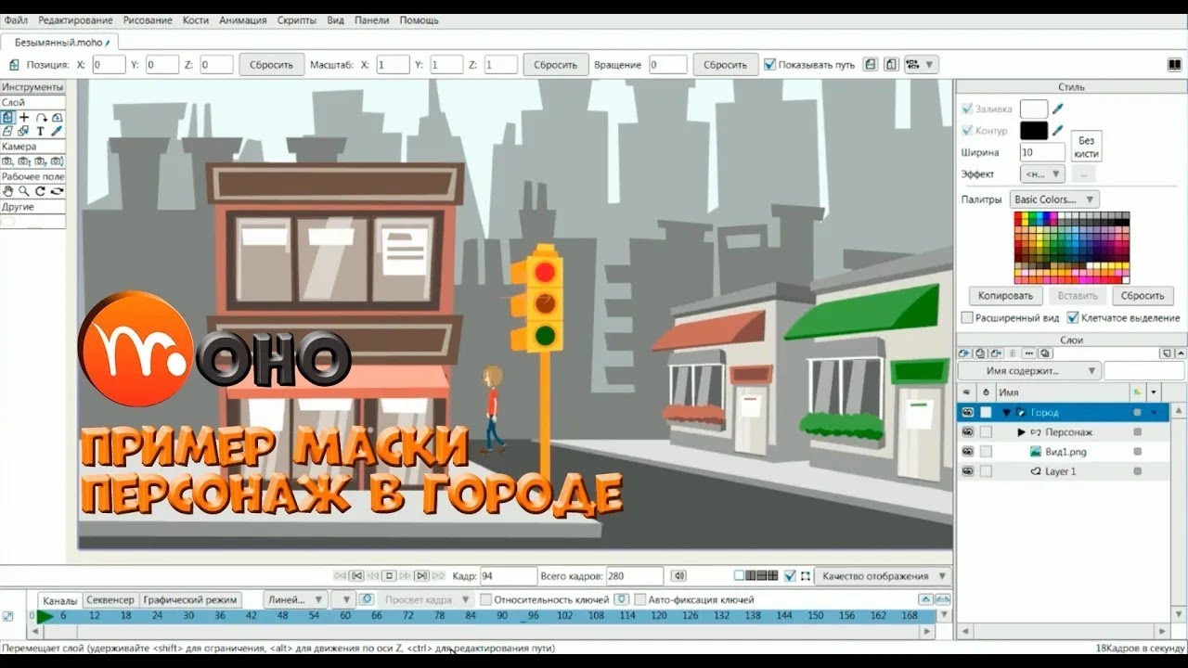Click the workspace frame icon beside quality checkbox
1188x668 pixels.
pyautogui.click(x=806, y=576)
